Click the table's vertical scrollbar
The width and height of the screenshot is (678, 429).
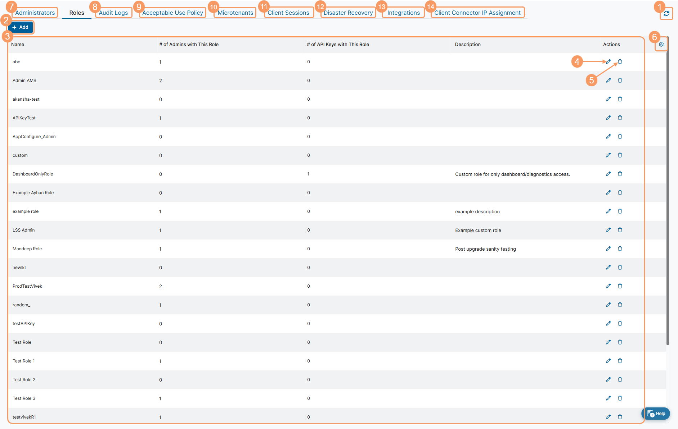tap(668, 191)
